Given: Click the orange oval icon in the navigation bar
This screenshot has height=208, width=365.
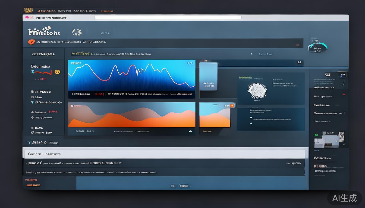Looking at the screenshot, I should point(32,42).
